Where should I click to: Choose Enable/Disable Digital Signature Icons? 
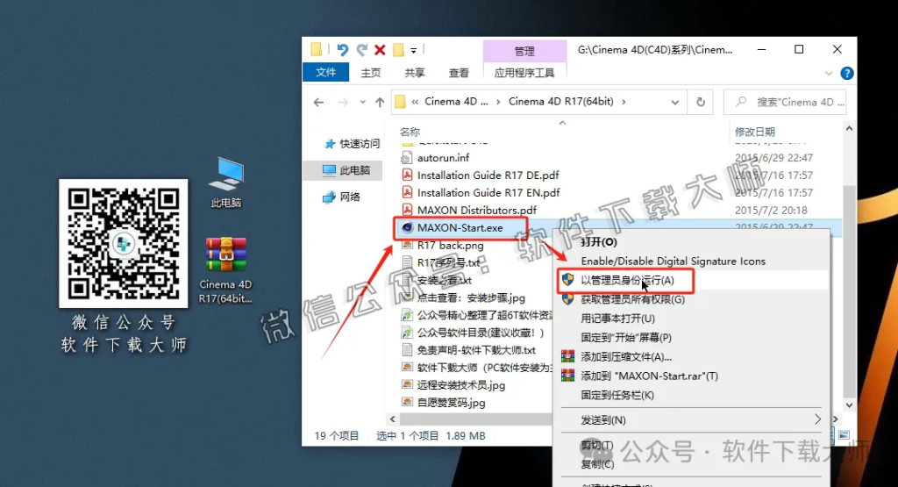pyautogui.click(x=673, y=261)
